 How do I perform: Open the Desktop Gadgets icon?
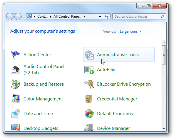(16, 128)
